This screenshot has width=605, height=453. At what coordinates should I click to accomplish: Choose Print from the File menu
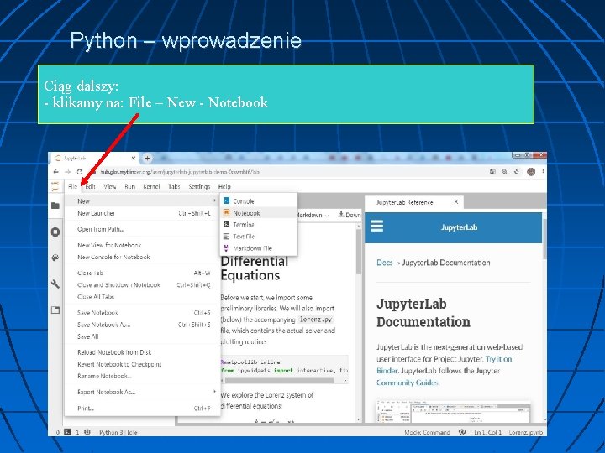142,409
